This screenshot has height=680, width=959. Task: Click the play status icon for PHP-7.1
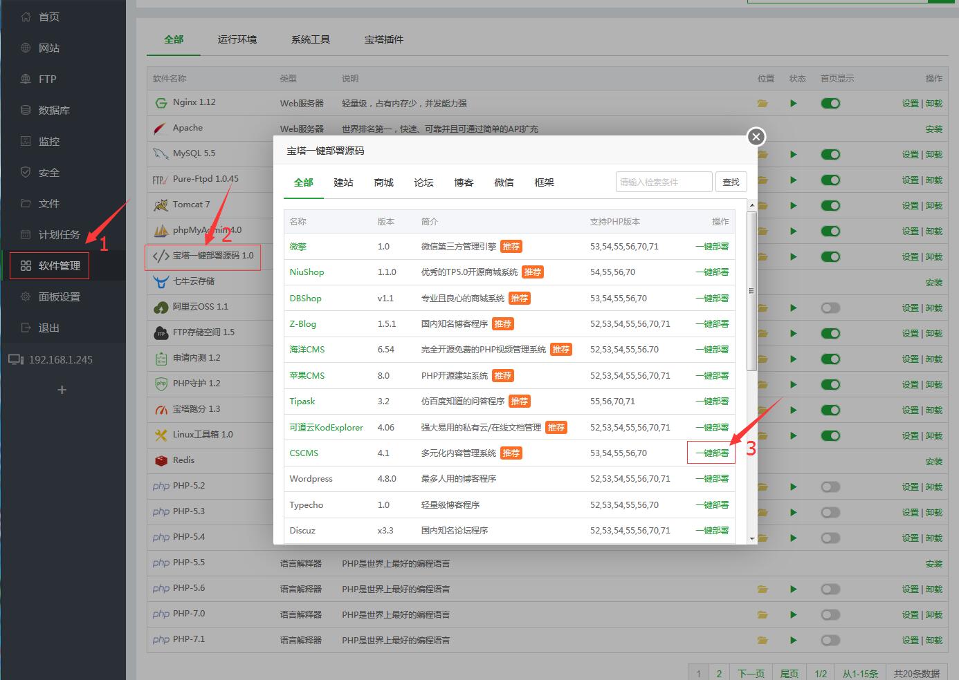[794, 641]
